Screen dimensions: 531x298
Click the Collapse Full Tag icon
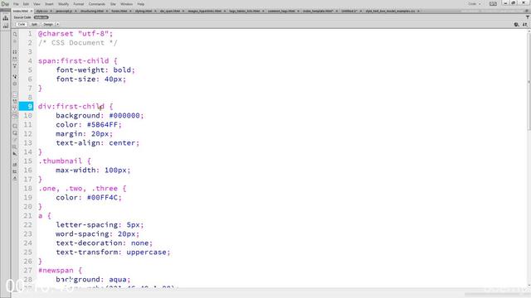15,51
